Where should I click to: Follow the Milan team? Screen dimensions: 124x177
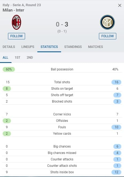click(x=17, y=36)
